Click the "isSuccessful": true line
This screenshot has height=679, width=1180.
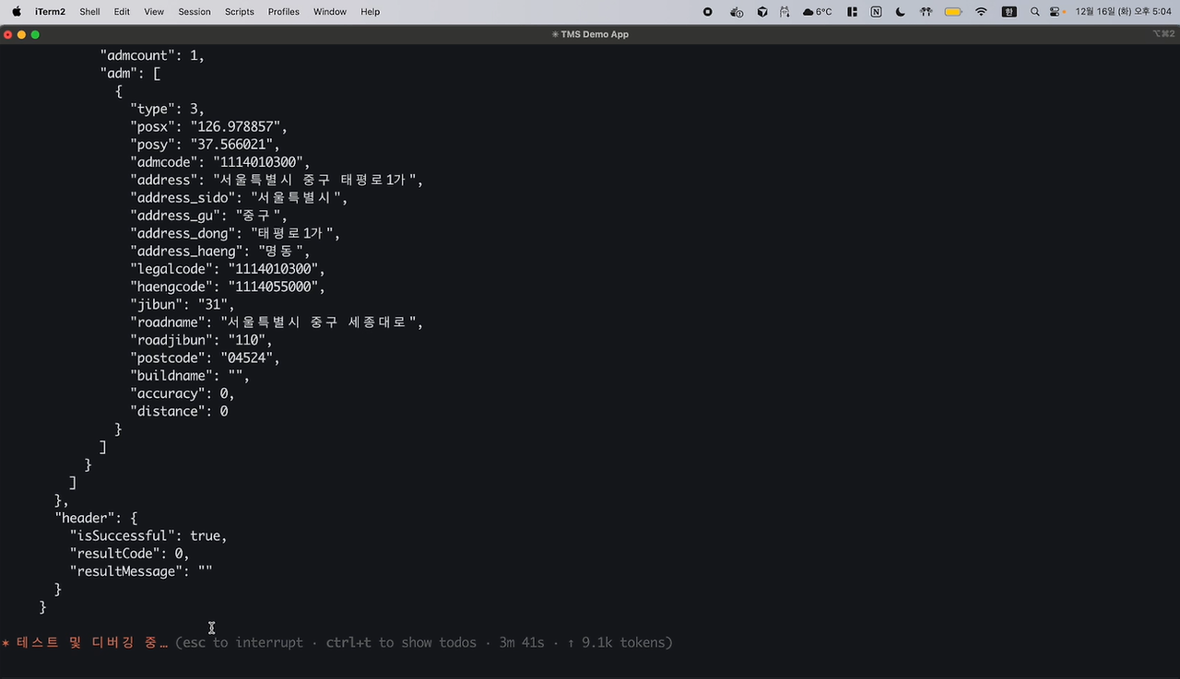[148, 536]
